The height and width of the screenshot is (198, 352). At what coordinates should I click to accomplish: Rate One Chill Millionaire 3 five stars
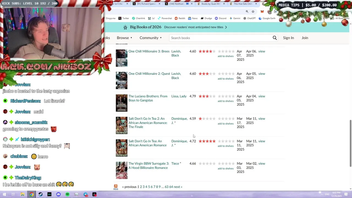tap(233, 51)
